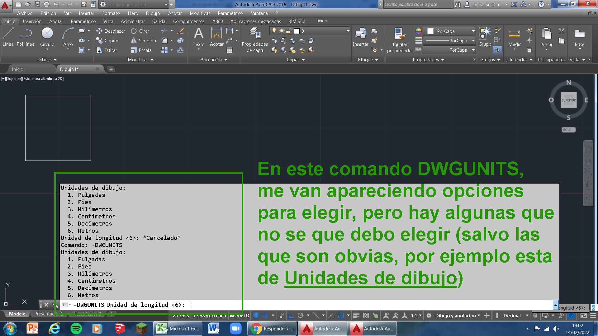
Task: Click the Igualar propiedades icon
Action: pos(400,34)
